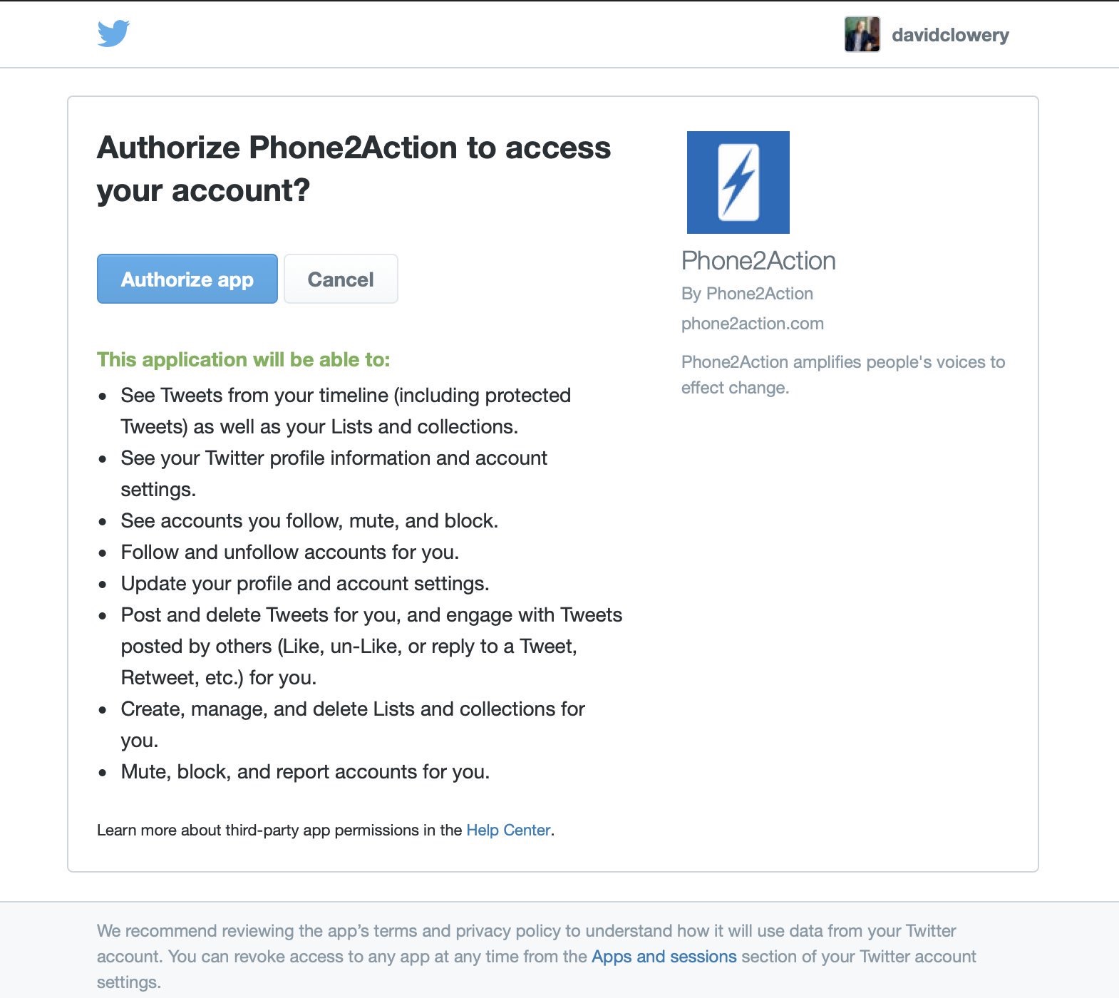Click the By Phone2Action attribution text
The width and height of the screenshot is (1119, 998).
747,293
